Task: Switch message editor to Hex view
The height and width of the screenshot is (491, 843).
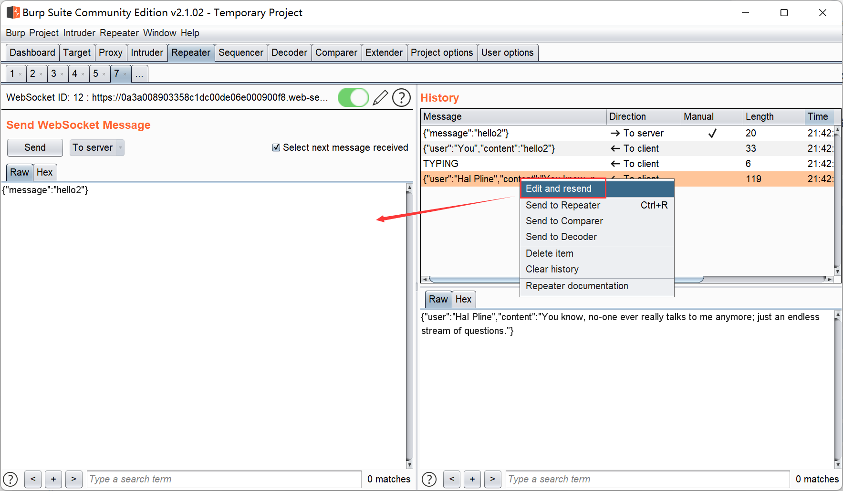Action: [x=44, y=172]
